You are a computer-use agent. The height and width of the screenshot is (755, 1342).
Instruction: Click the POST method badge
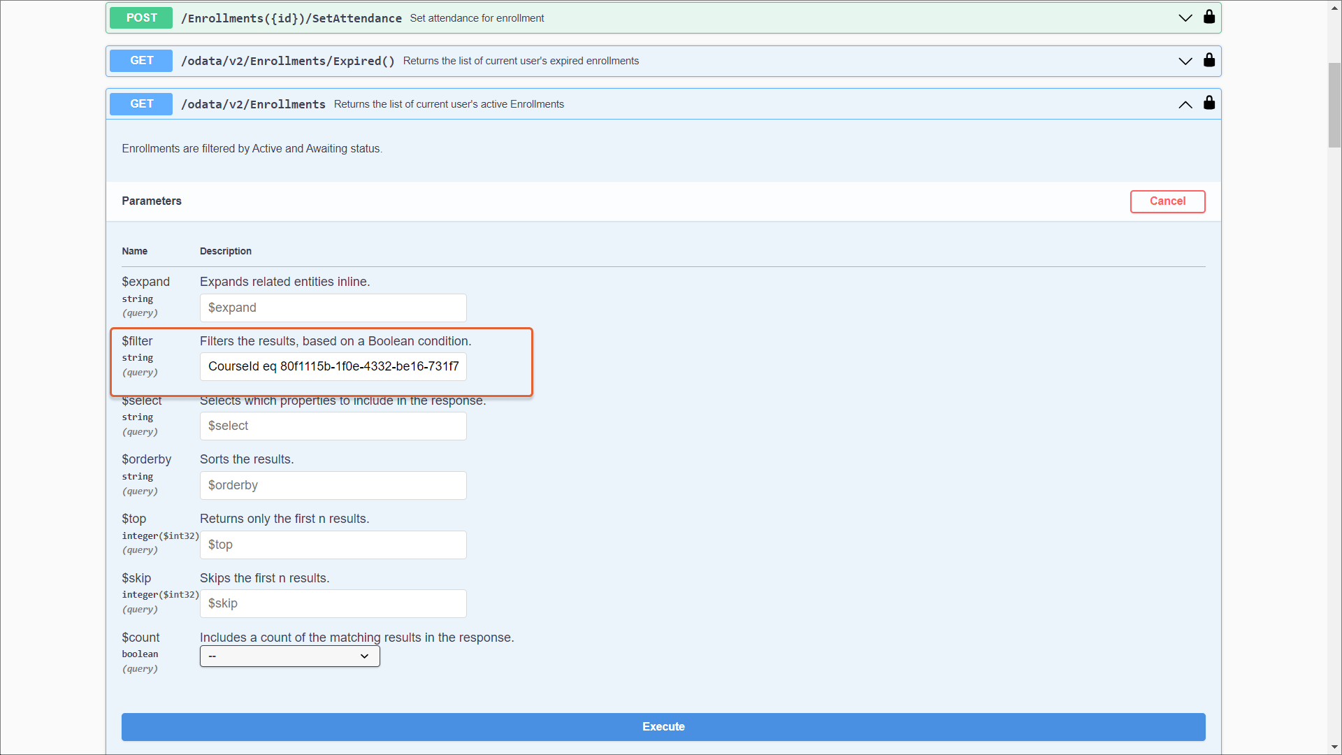coord(141,18)
